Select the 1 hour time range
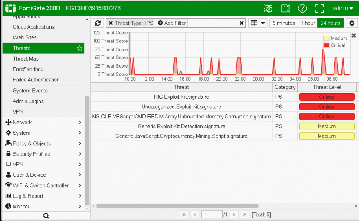Screen dimensions: 360x224 tap(308, 23)
